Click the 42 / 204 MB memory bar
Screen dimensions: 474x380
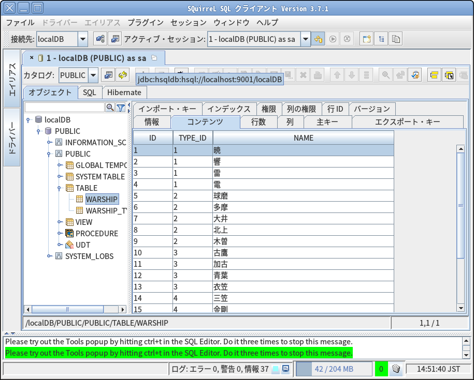tap(334, 369)
